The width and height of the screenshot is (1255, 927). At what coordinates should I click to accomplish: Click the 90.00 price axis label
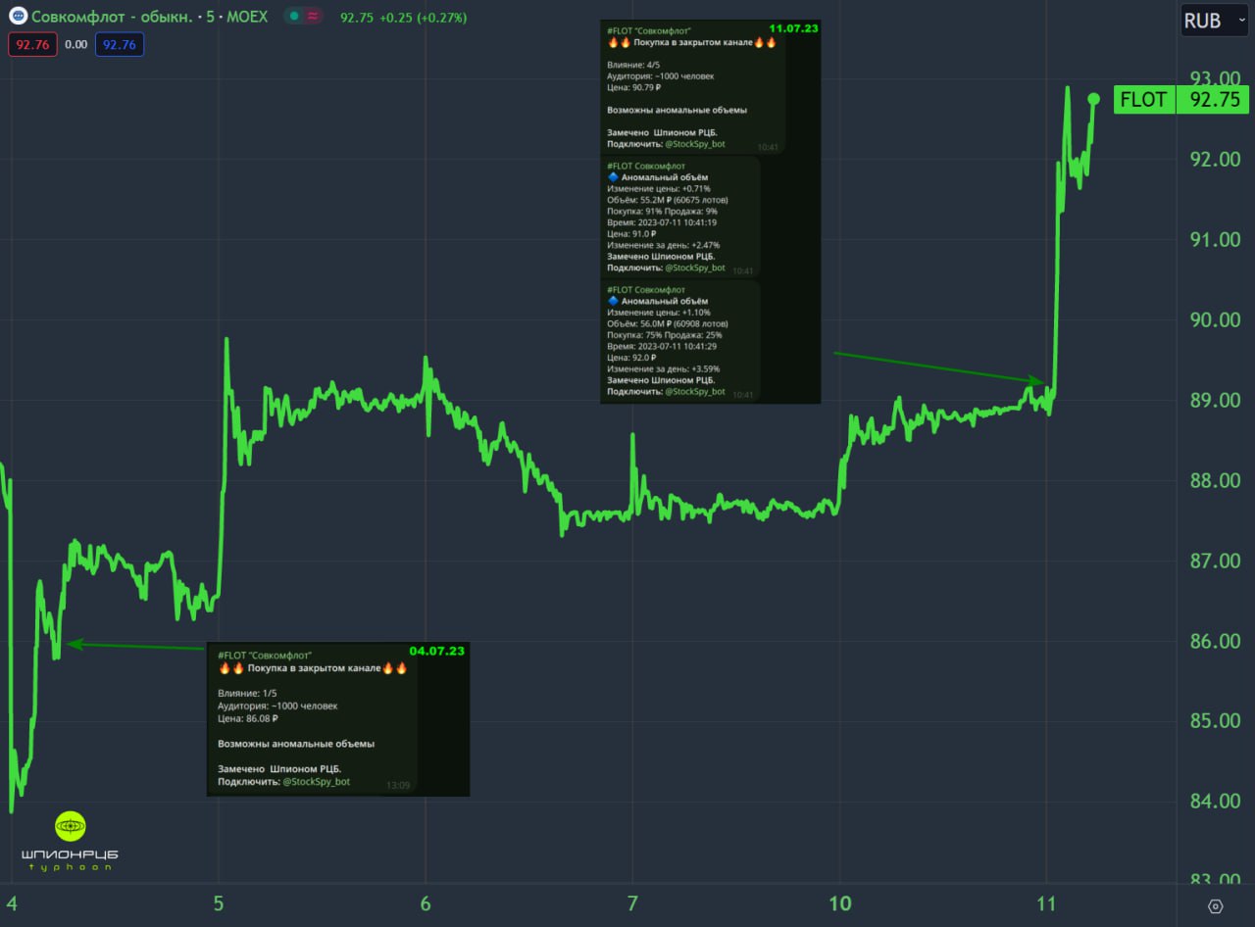[1214, 319]
